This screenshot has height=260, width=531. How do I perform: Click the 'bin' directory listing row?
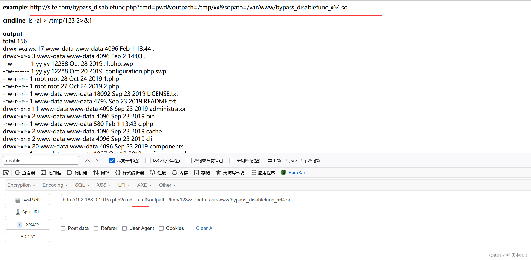[x=79, y=116]
